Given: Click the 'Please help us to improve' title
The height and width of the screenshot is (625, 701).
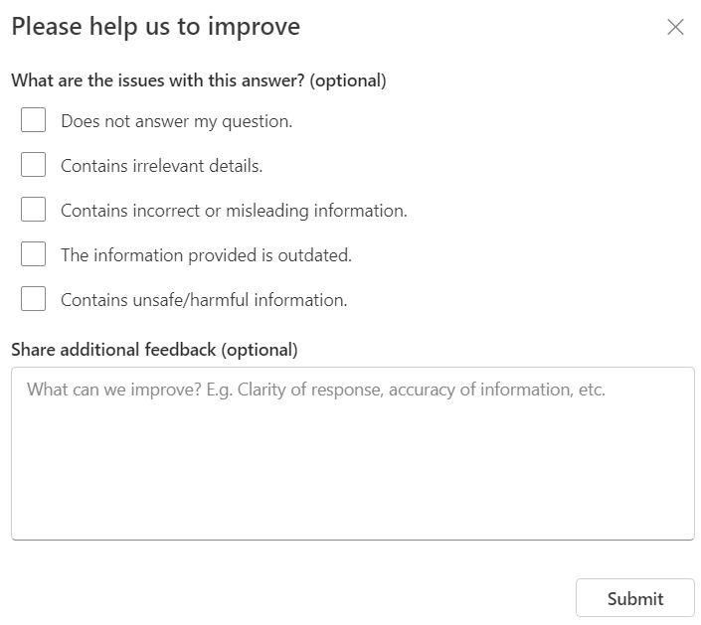Looking at the screenshot, I should click(155, 27).
